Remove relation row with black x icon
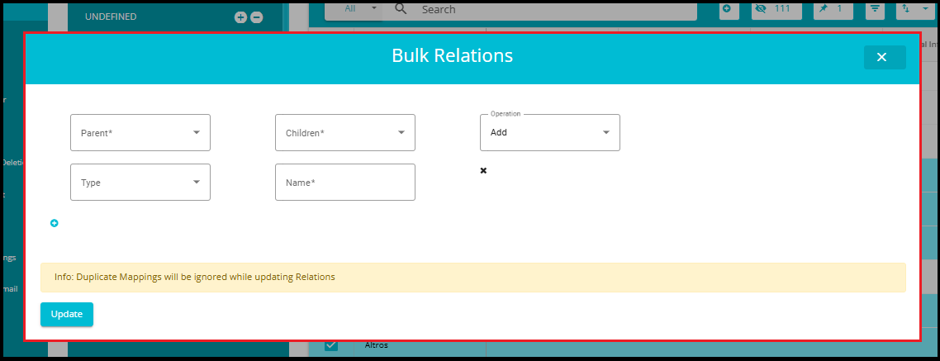 483,171
